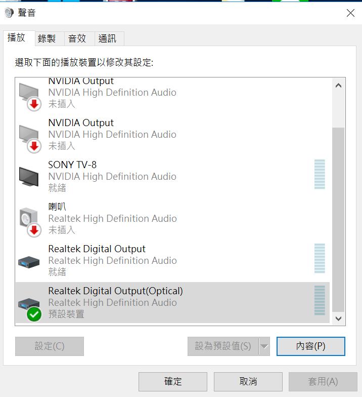Click the scrollbar down arrow in device list

(339, 318)
